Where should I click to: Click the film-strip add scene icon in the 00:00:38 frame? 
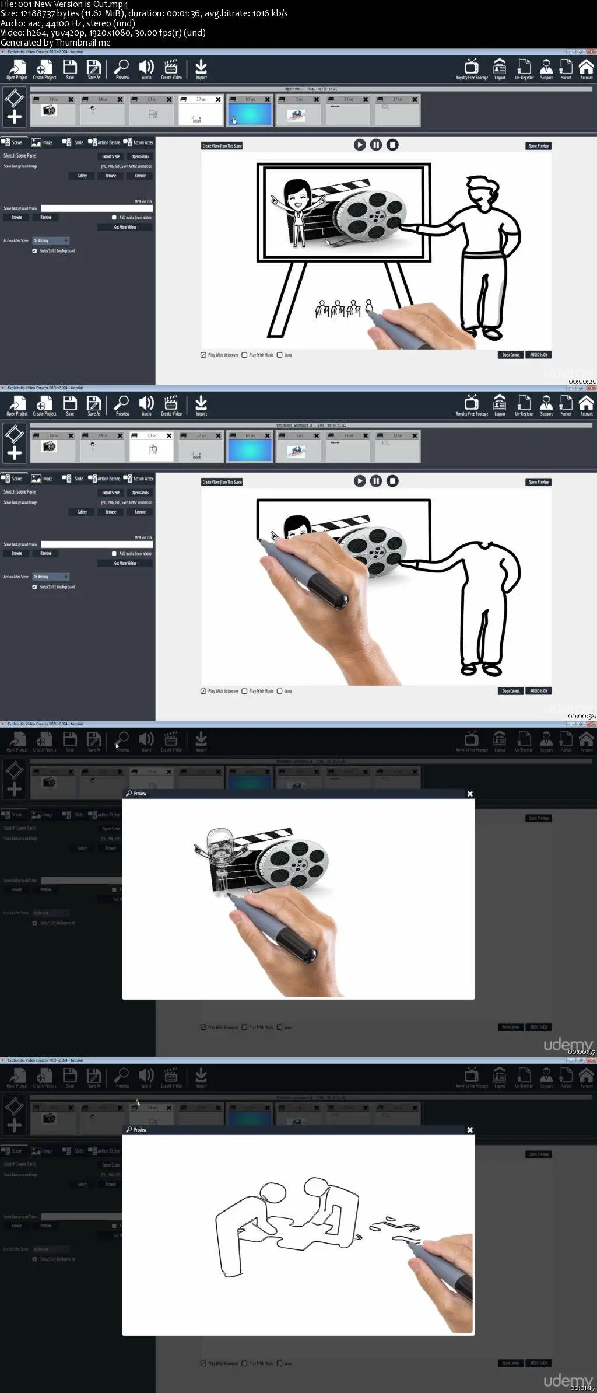(x=15, y=442)
